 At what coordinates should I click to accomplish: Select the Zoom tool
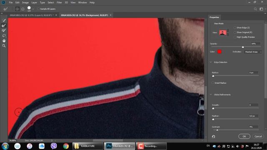pos(4,46)
